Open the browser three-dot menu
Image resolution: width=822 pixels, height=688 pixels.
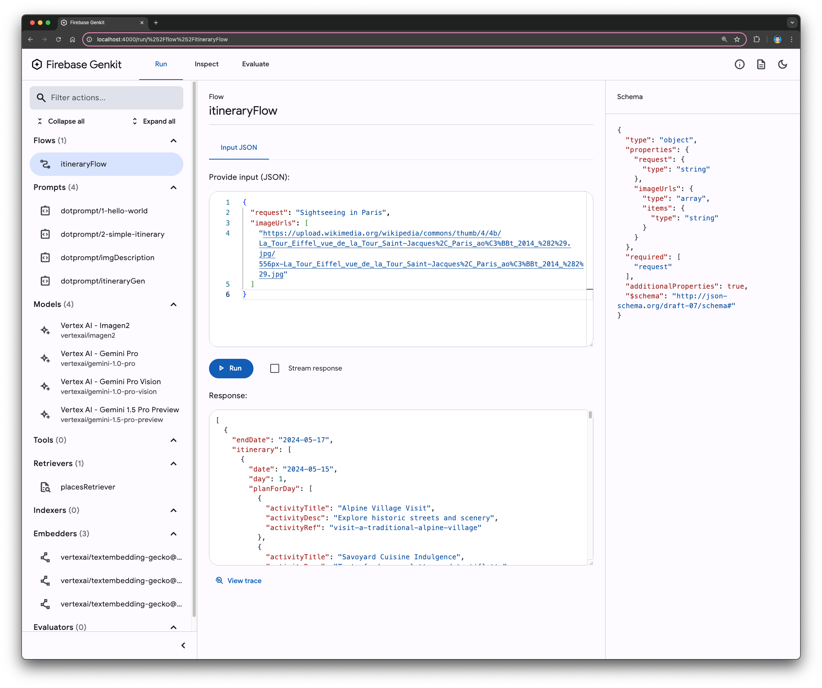click(x=792, y=39)
